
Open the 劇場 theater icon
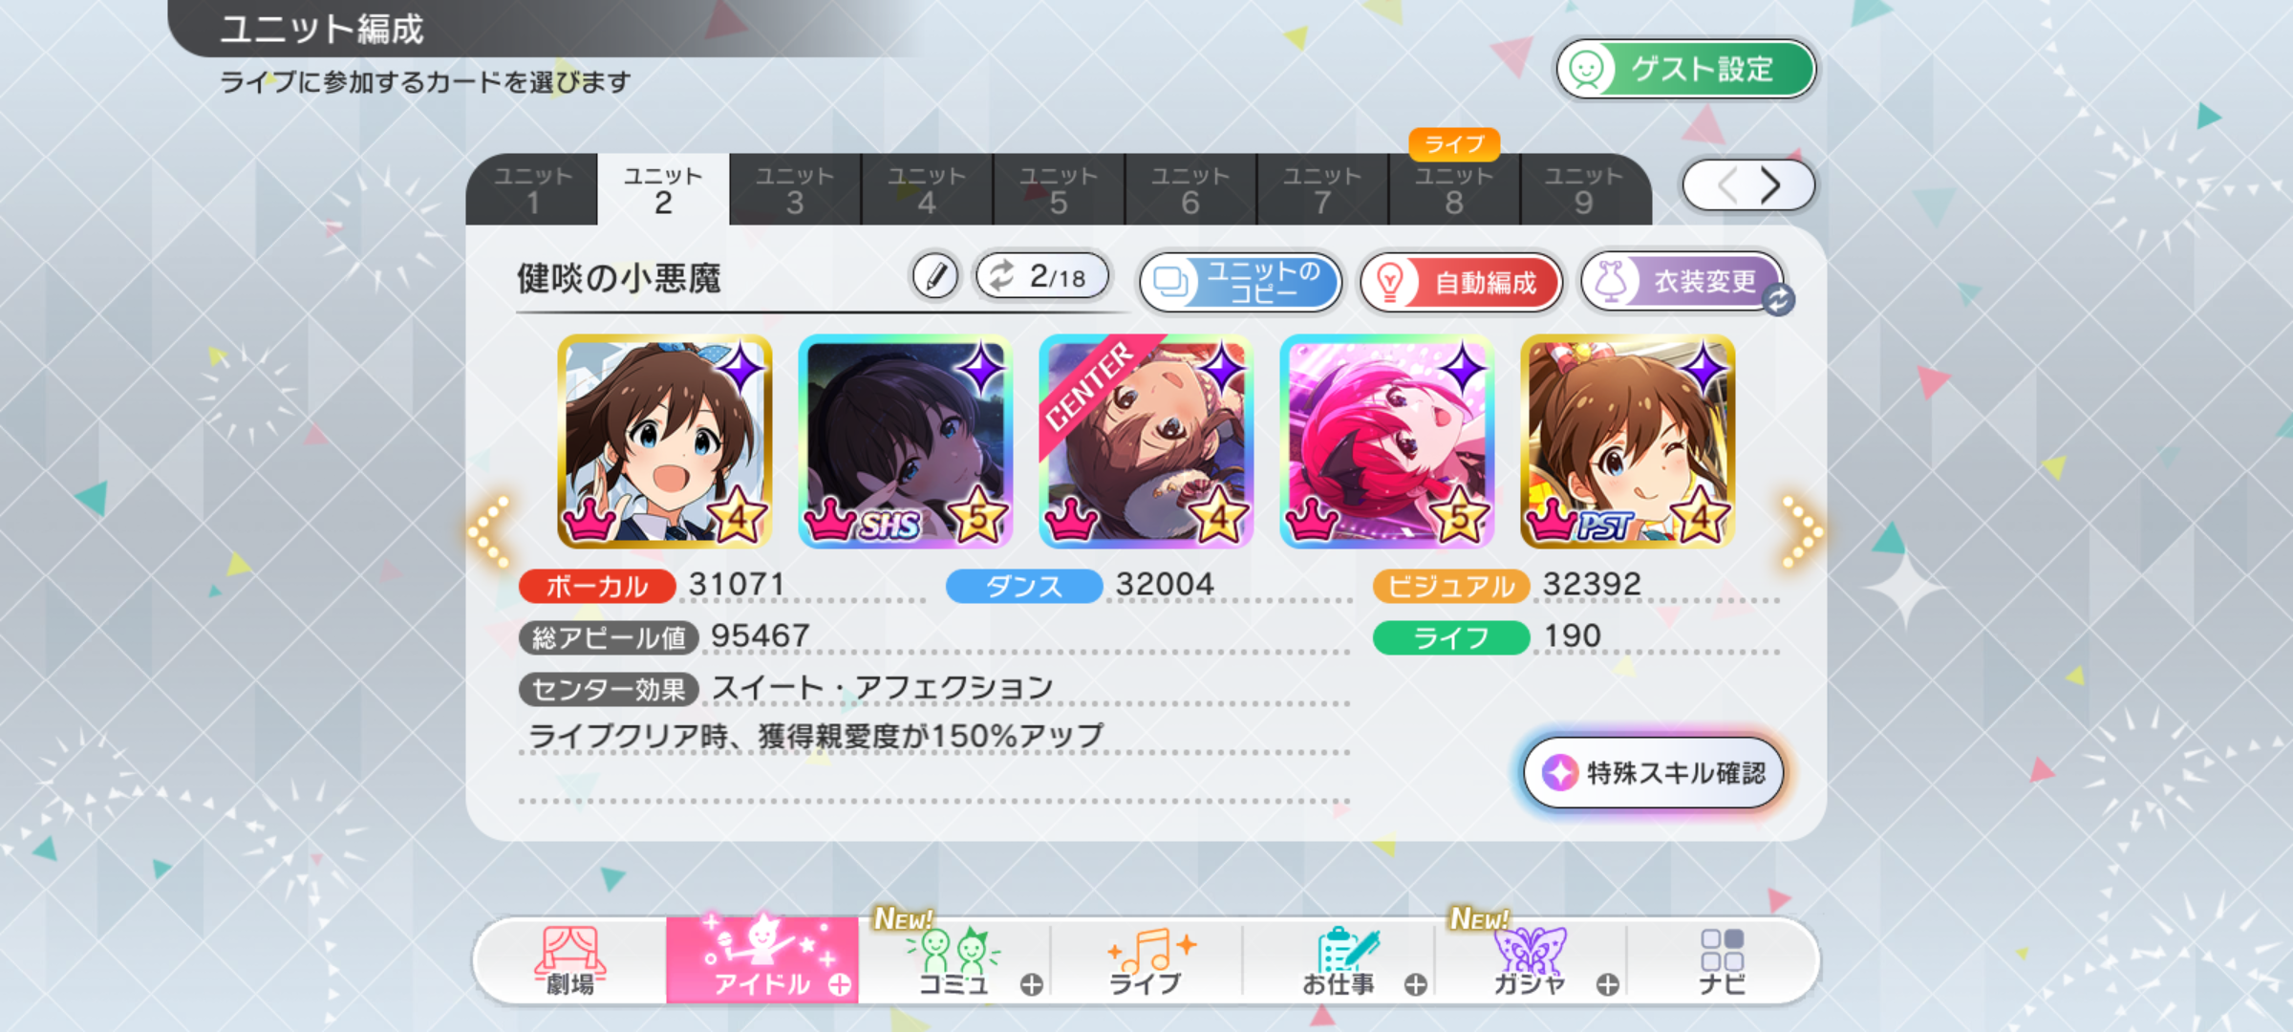pyautogui.click(x=570, y=960)
